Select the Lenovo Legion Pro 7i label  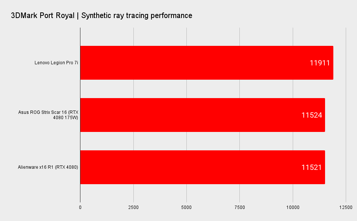click(x=56, y=63)
